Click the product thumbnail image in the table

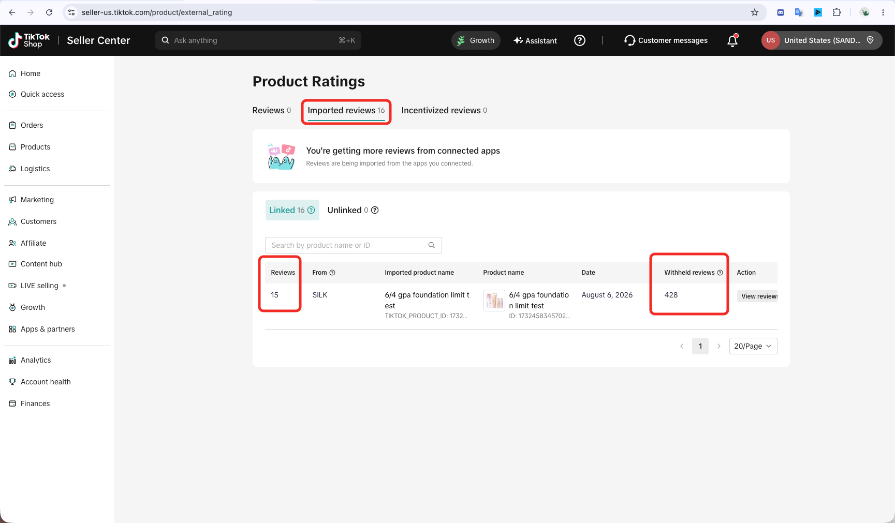(494, 301)
